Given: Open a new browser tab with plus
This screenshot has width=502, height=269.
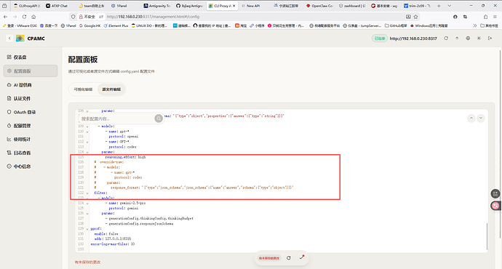Looking at the screenshot, I should click(x=439, y=6).
